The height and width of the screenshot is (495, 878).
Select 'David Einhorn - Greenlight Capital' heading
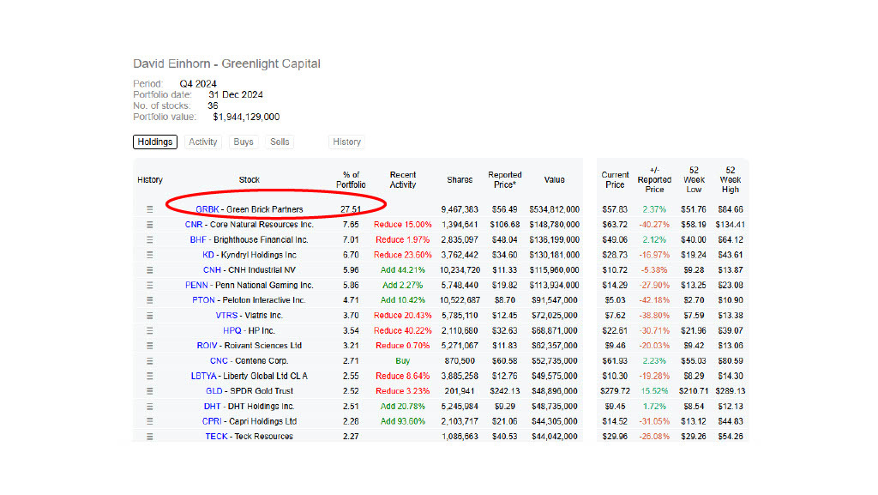pyautogui.click(x=226, y=63)
